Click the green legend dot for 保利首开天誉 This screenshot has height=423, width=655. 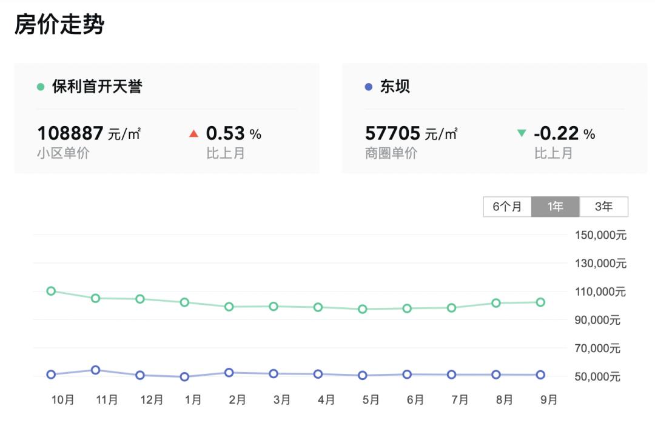pos(40,87)
